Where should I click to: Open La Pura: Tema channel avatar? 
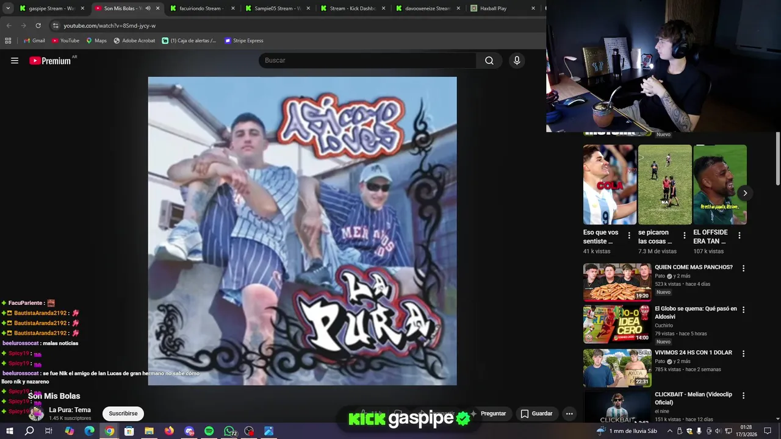pyautogui.click(x=36, y=413)
